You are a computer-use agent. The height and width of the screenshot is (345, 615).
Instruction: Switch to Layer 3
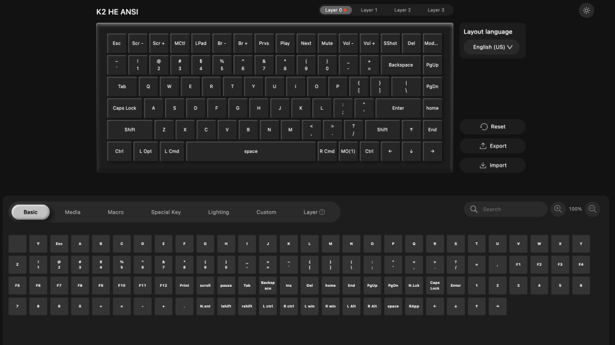coord(435,10)
